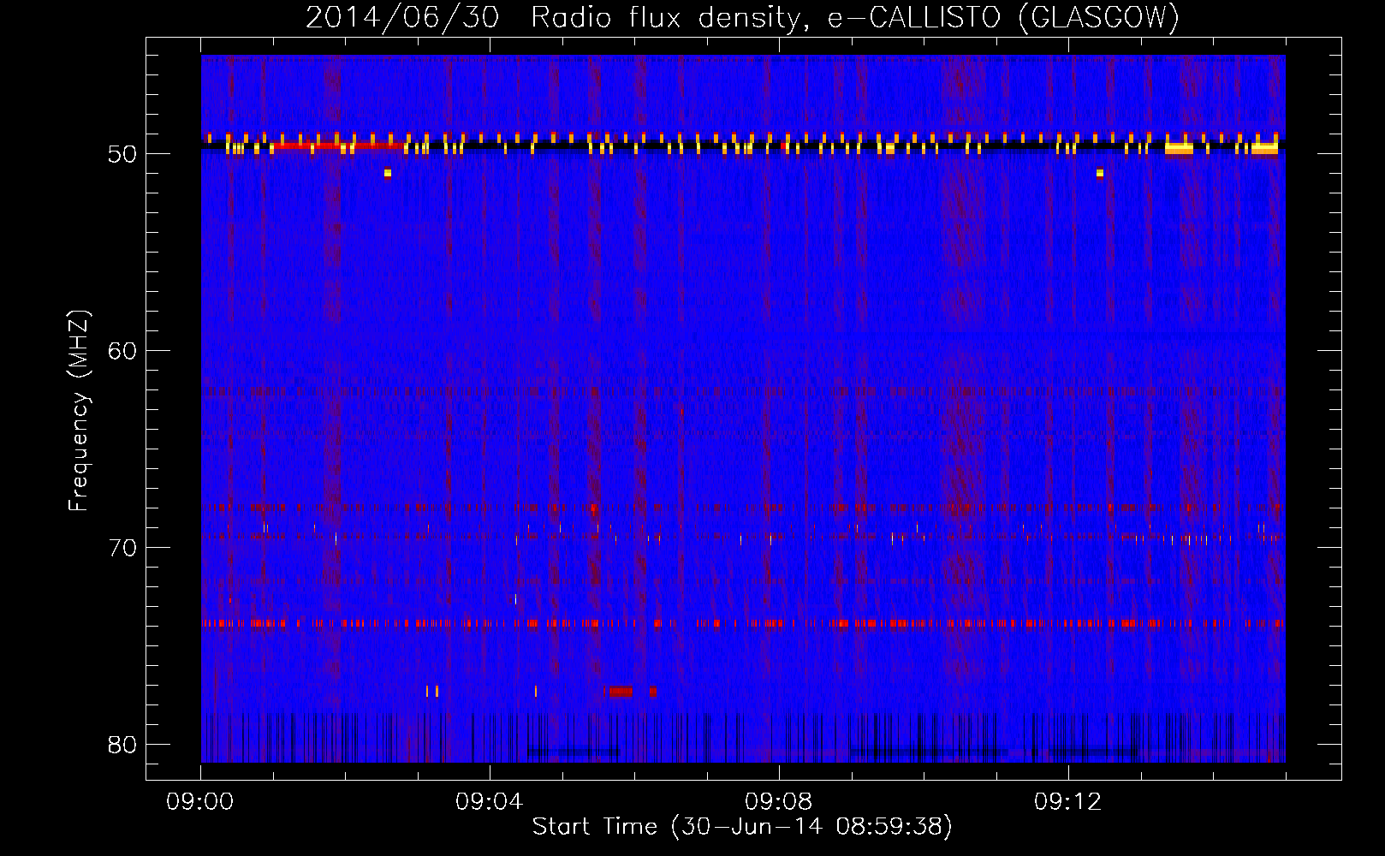Click the 80 frequency tick label

pos(123,744)
